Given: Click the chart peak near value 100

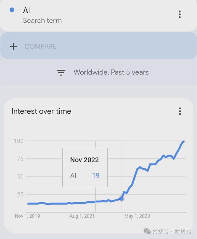Looking at the screenshot, I should coord(184,141).
